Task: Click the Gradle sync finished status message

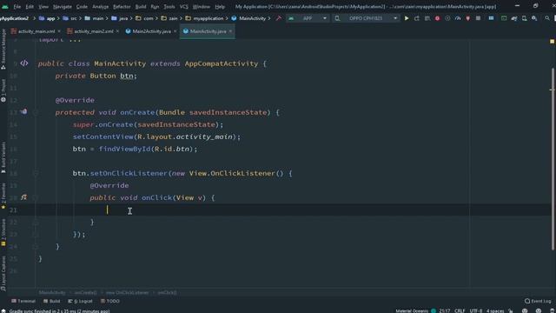Action: (59, 311)
